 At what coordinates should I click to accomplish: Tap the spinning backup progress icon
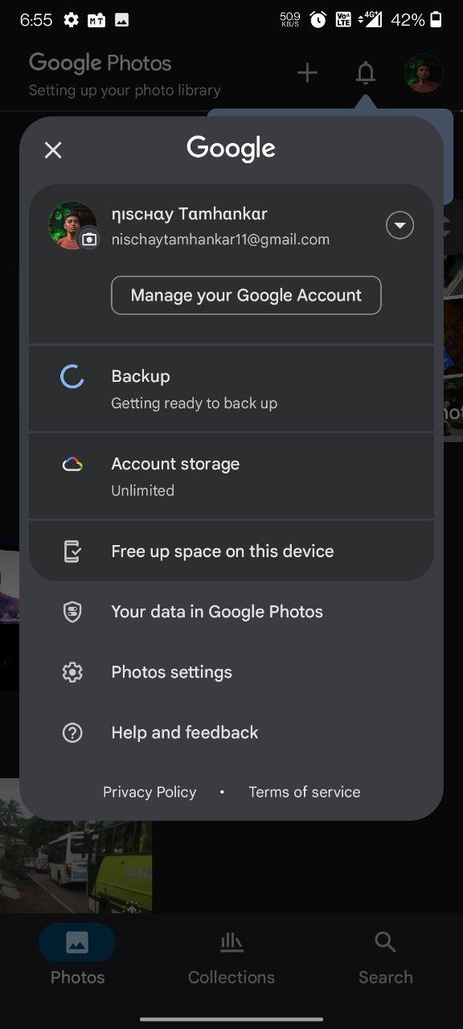coord(72,376)
